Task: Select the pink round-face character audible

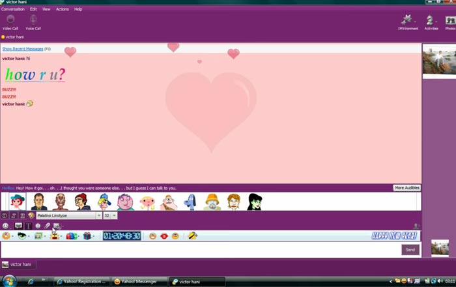Action: (x=125, y=202)
